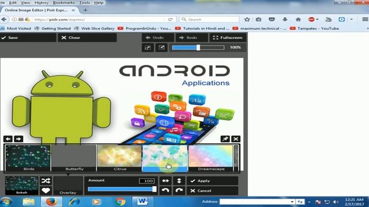Reload the current page
Image resolution: width=369 pixels, height=207 pixels.
[x=171, y=20]
